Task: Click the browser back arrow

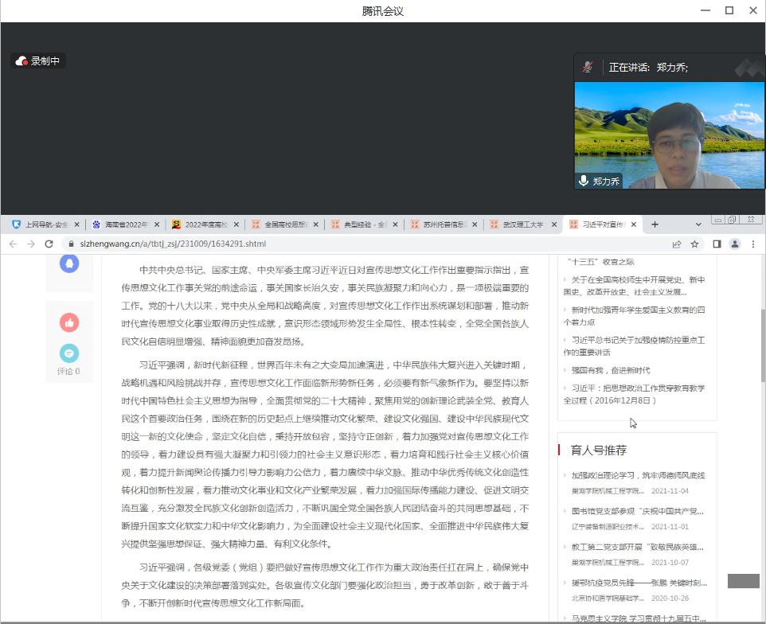Action: click(x=13, y=244)
